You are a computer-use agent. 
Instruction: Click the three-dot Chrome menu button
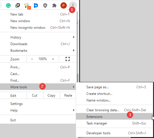coord(73,5)
